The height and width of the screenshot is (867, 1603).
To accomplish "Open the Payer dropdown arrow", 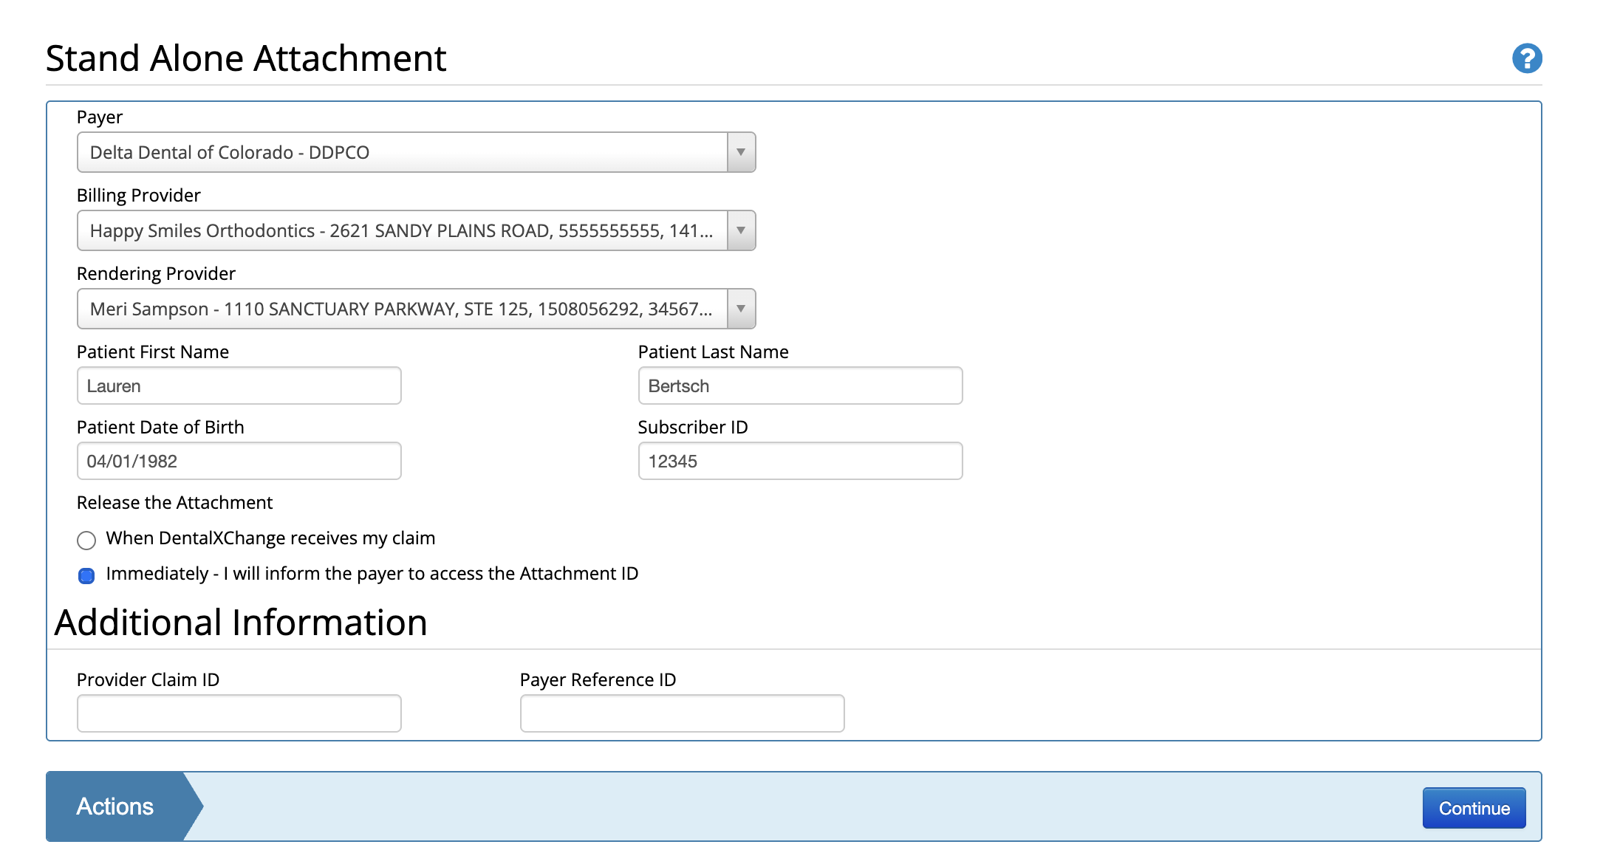I will tap(740, 152).
